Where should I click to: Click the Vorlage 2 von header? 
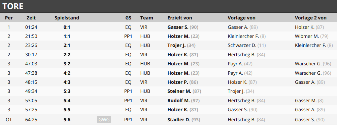[311, 18]
